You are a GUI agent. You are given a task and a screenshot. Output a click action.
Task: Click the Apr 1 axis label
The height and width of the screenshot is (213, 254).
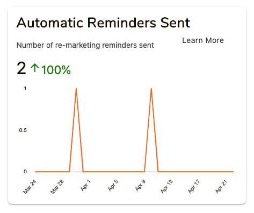click(86, 186)
